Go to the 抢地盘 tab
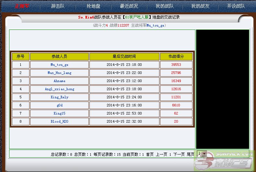The height and width of the screenshot is (172, 256). click(x=93, y=6)
